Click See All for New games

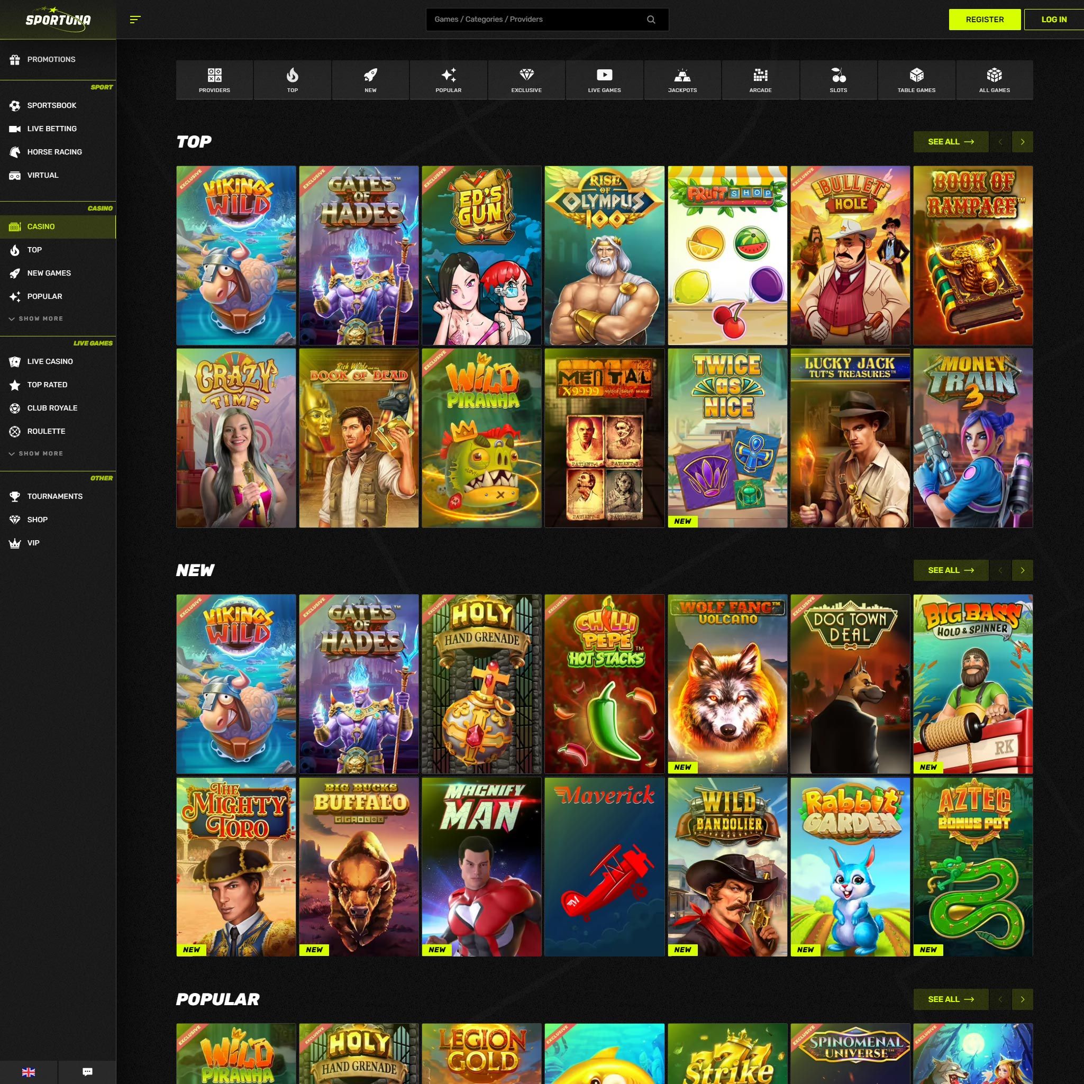951,570
